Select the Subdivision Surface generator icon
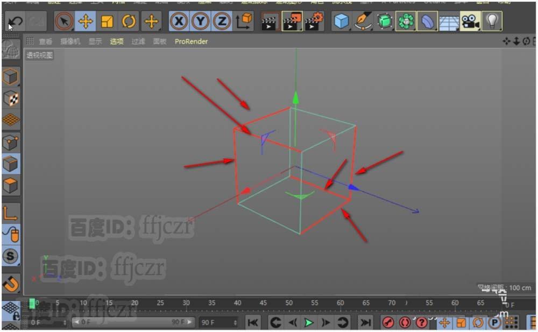This screenshot has height=332, width=538. pyautogui.click(x=383, y=20)
